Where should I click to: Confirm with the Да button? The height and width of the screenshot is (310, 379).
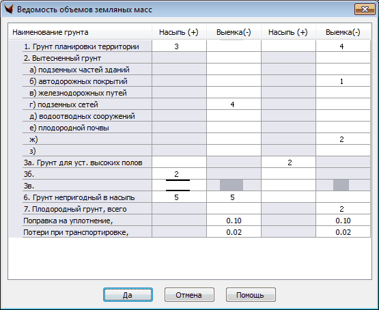(x=128, y=295)
